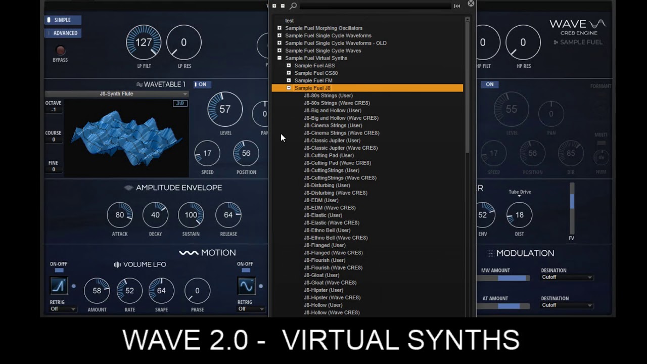Toggle the Volume LFO ON-OFF switch

tap(59, 270)
